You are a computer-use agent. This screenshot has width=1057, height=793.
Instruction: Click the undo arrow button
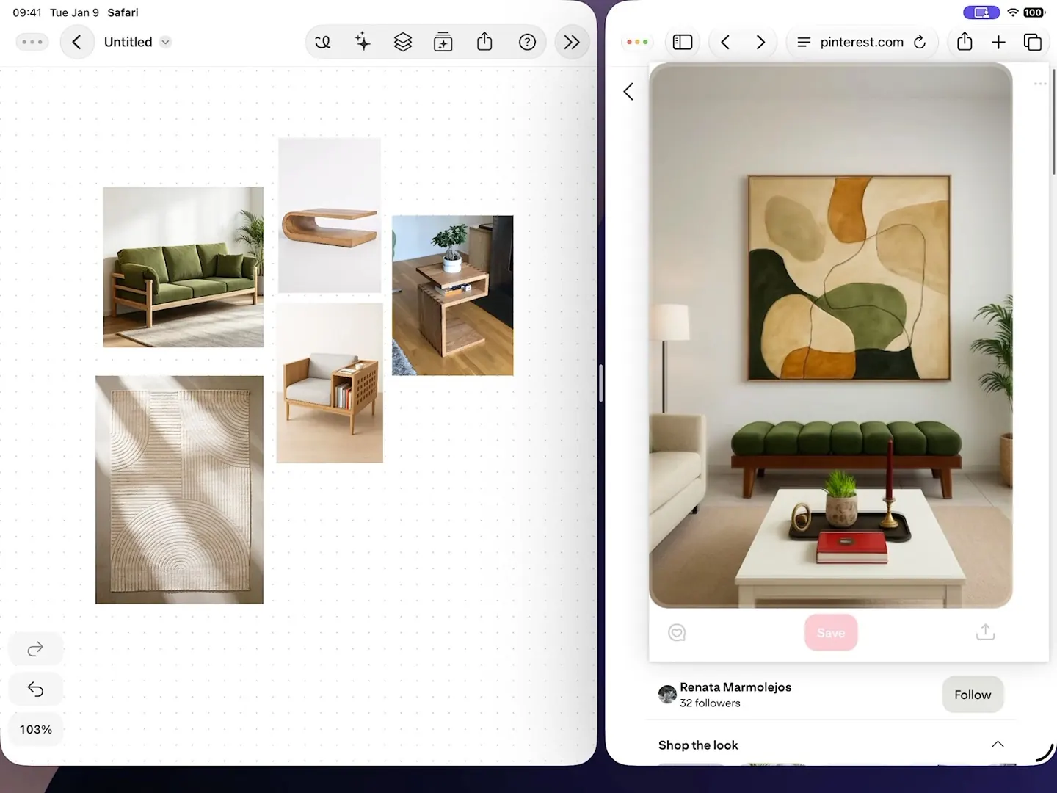pos(35,689)
